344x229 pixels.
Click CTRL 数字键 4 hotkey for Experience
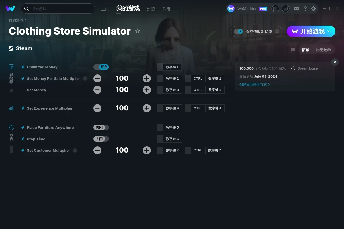[x=205, y=108]
